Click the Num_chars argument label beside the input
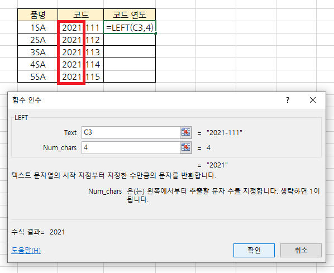This screenshot has width=334, height=273. pyautogui.click(x=60, y=148)
